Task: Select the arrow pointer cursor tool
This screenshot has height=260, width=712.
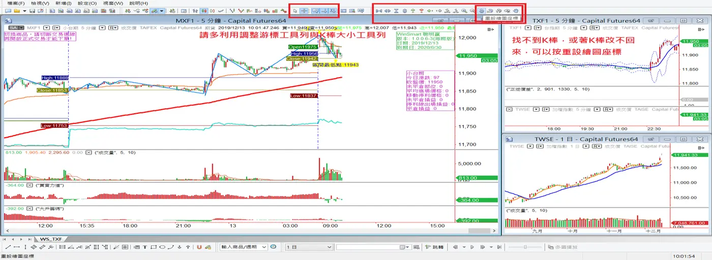Action: click(295, 11)
